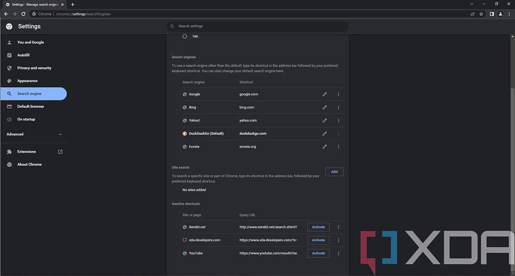Open Chrome's three-dot main menu
This screenshot has width=515, height=276.
(x=509, y=14)
